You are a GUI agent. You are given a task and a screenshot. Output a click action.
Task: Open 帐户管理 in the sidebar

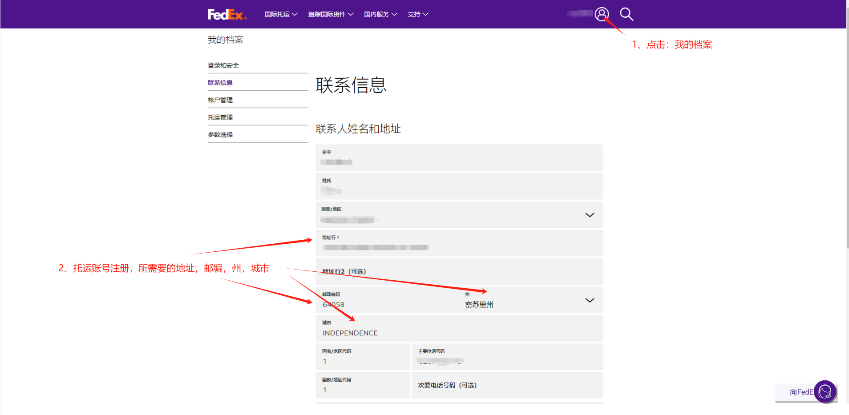pos(220,100)
